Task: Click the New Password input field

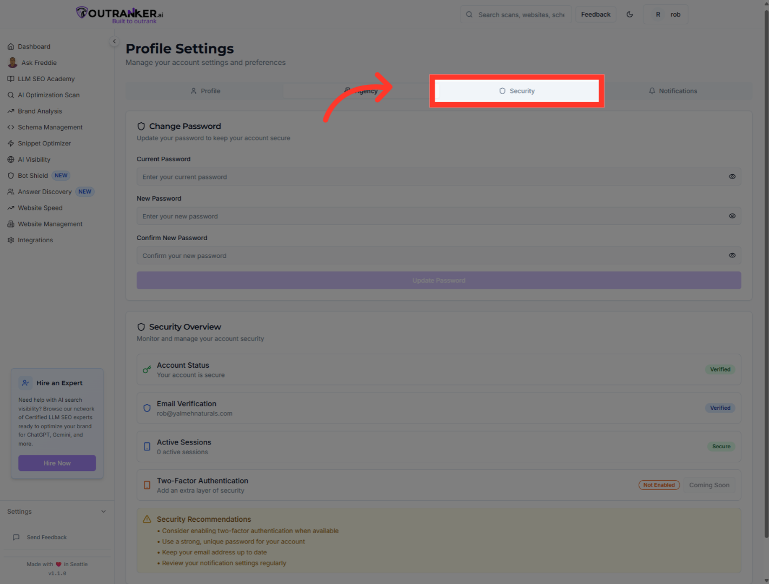Action: [x=439, y=216]
